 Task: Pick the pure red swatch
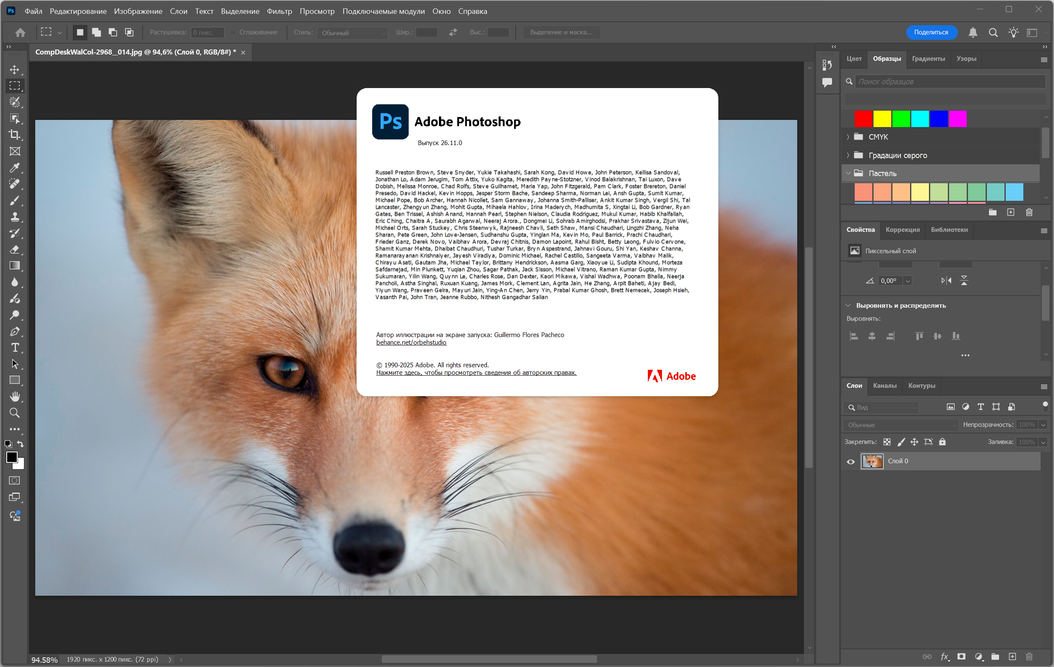click(x=863, y=119)
